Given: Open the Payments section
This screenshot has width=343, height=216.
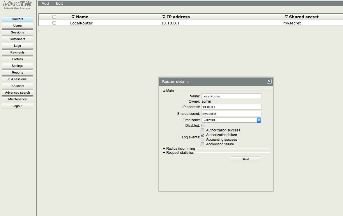Looking at the screenshot, I should pos(17,52).
